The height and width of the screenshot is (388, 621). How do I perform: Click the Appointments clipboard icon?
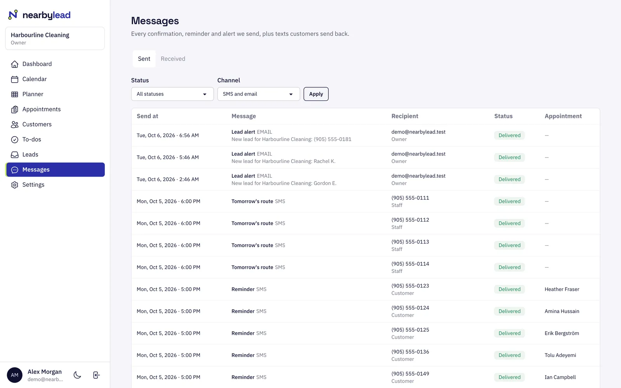(15, 109)
